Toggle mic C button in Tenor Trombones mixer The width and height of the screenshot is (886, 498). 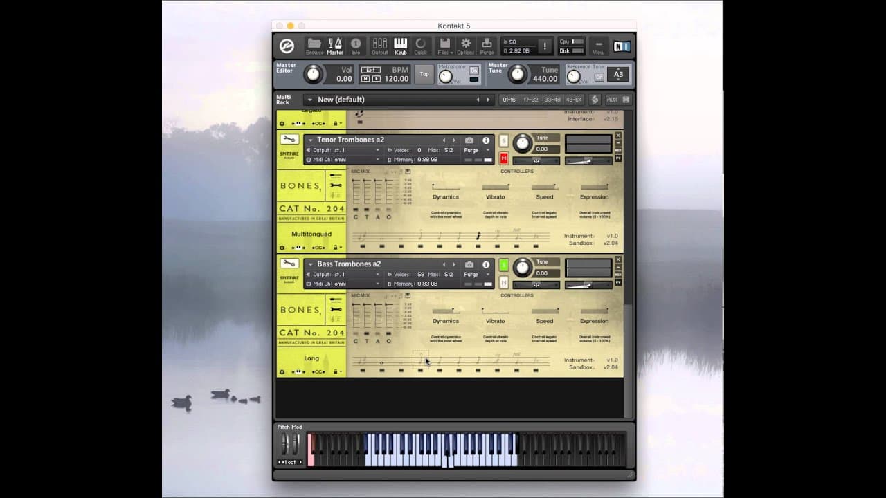[x=356, y=209]
